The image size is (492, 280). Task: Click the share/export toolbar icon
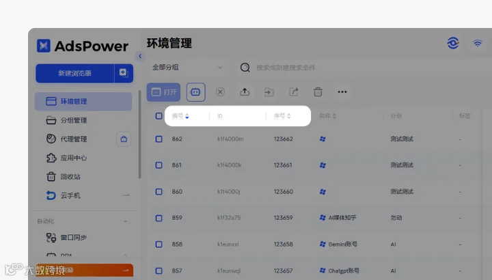click(x=293, y=92)
